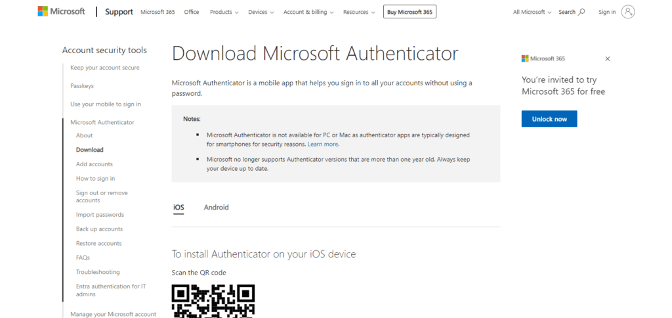Viewport: 672px width, 318px height.
Task: Open Import passwords sidebar page
Action: tap(100, 215)
